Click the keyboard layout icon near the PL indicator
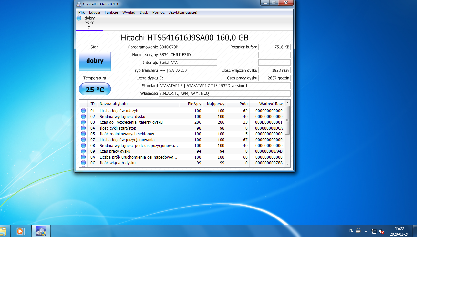The width and height of the screenshot is (465, 290). click(358, 231)
